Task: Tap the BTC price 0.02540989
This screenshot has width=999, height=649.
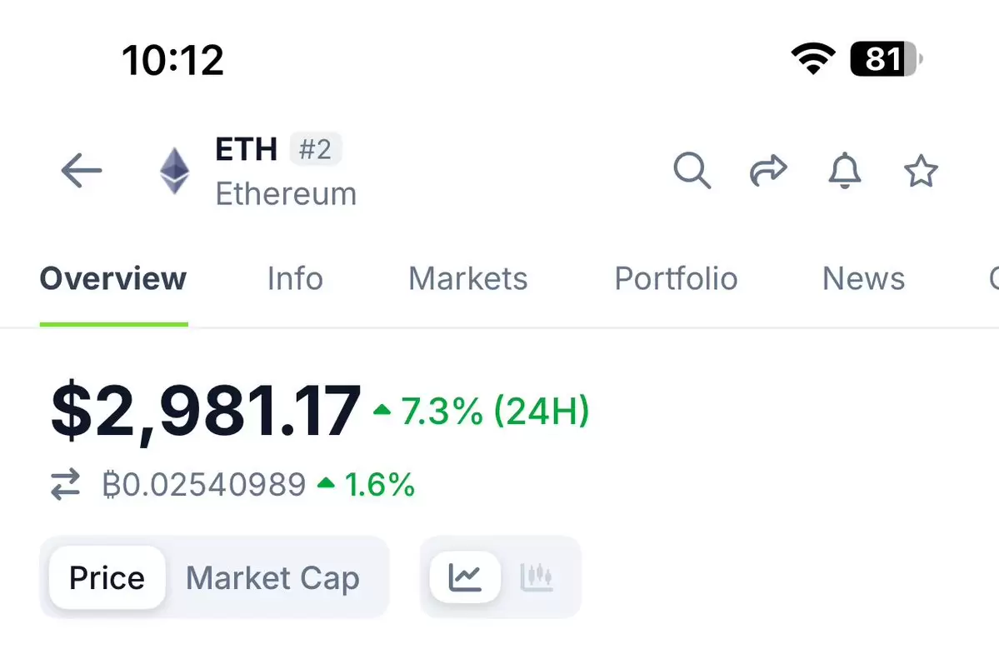Action: [204, 485]
